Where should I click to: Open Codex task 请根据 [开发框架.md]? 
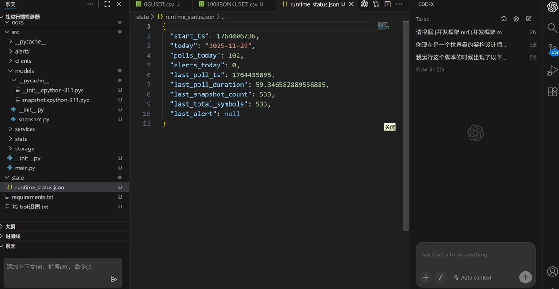pos(476,32)
